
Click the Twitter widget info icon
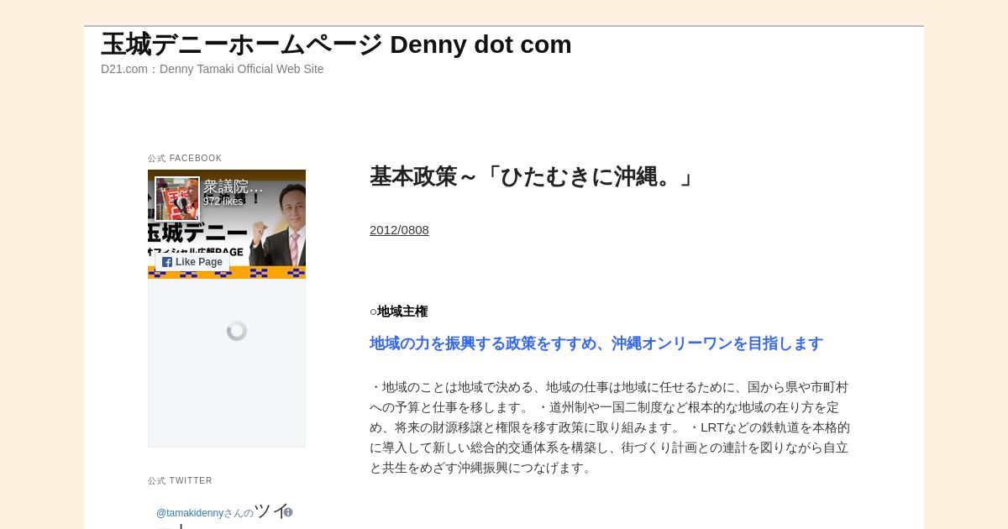point(288,512)
